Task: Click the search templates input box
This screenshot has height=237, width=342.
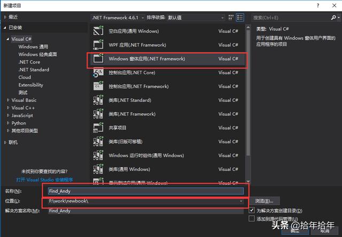Action: pyautogui.click(x=291, y=18)
